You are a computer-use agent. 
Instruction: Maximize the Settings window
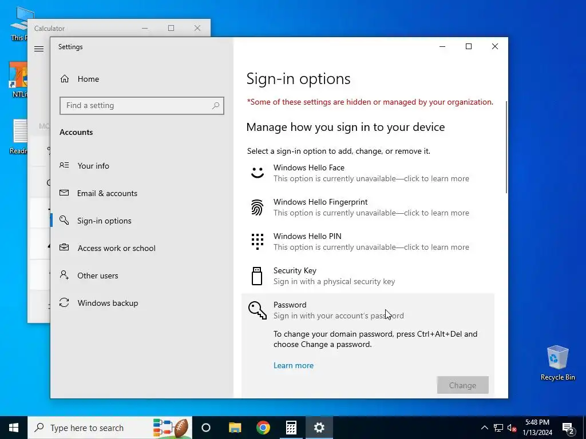point(468,46)
